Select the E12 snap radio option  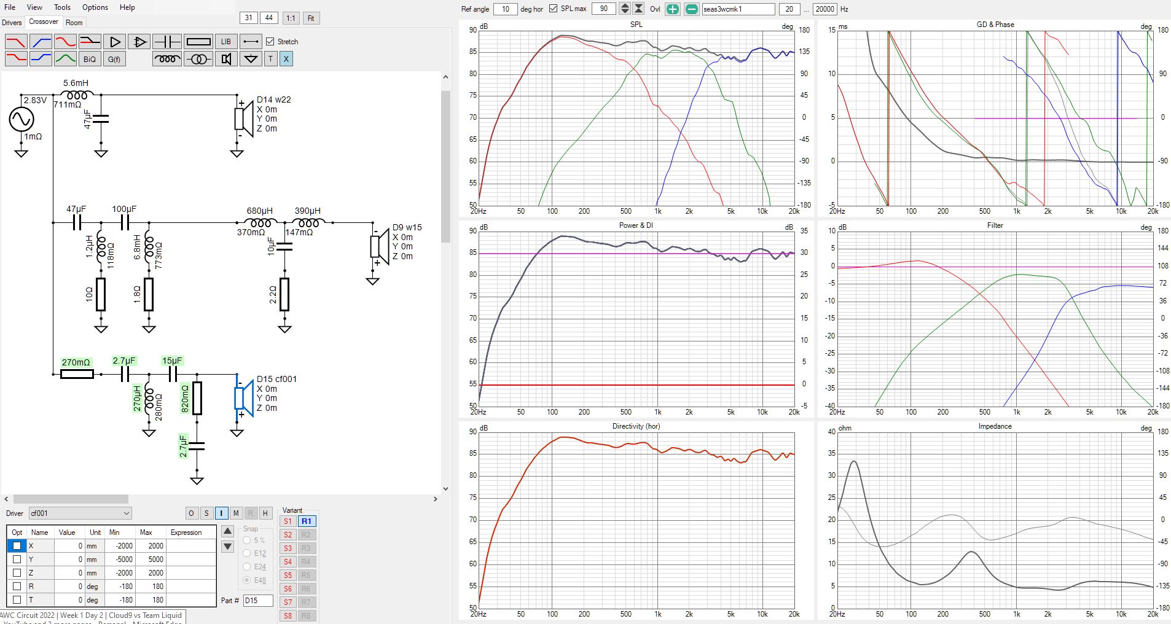click(247, 553)
